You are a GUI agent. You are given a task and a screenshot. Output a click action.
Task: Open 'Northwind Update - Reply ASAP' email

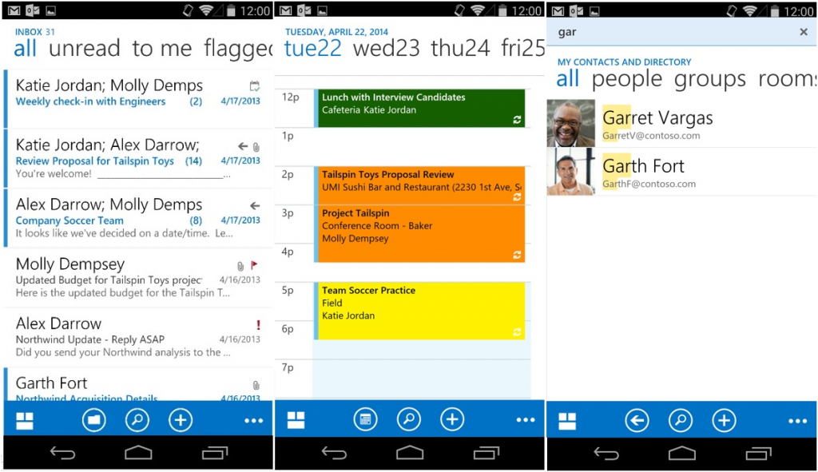(138, 338)
